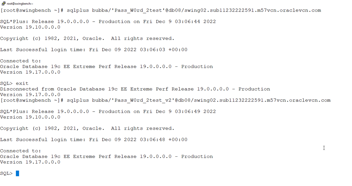Click the first 'Connected to:' line
The height and width of the screenshot is (186, 352).
(21, 61)
